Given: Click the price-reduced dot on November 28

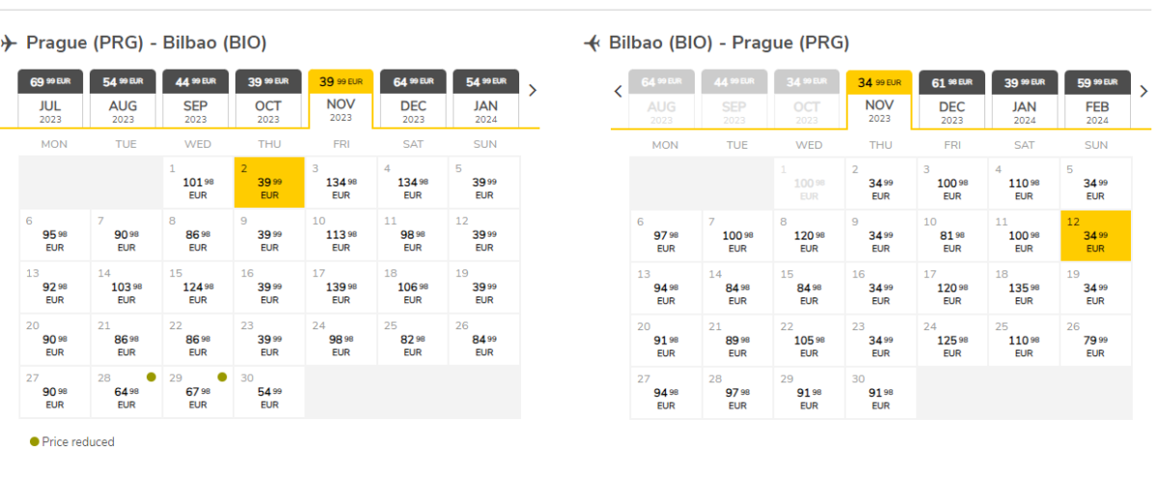Looking at the screenshot, I should (x=152, y=377).
